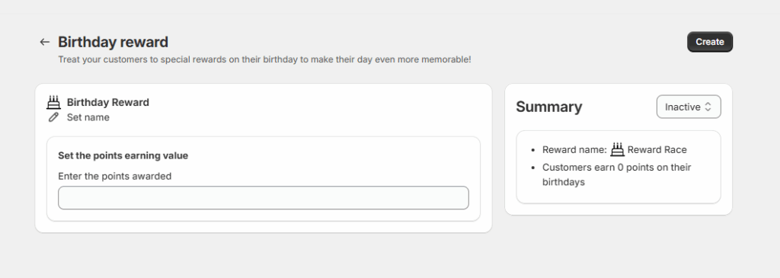This screenshot has width=780, height=278.
Task: Click the cake icon in the Summary list
Action: pos(617,149)
